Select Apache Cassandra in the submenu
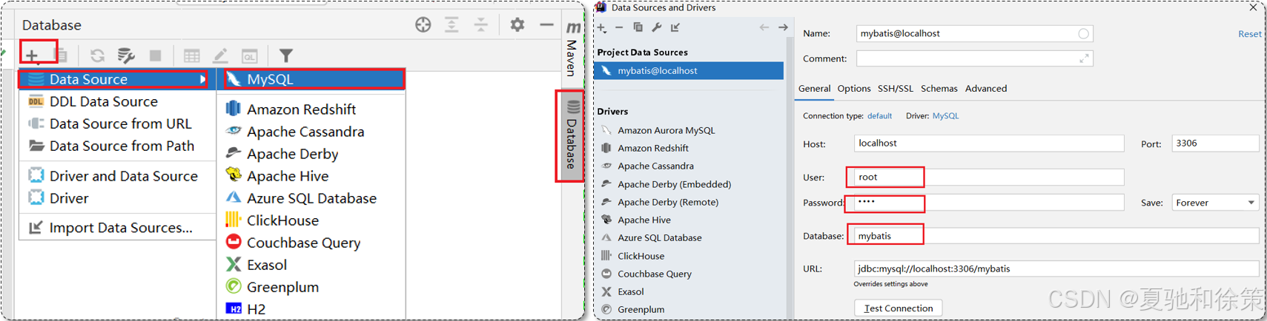The width and height of the screenshot is (1267, 321). point(312,132)
